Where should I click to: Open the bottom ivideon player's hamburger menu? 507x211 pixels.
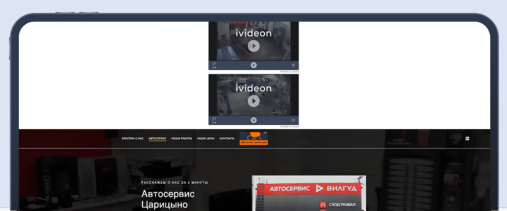pyautogui.click(x=293, y=120)
